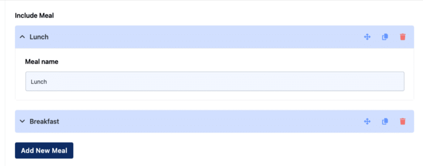
Task: Focus the Meal name text field
Action: 215,81
